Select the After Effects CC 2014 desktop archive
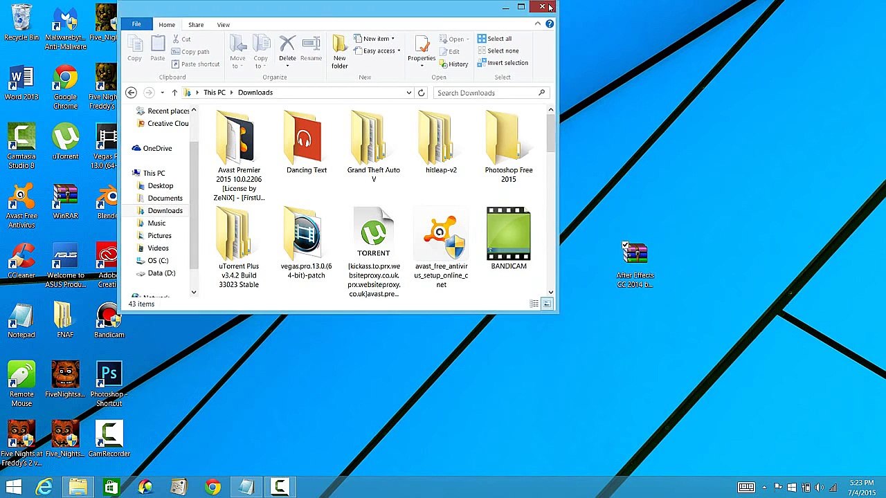 coord(635,265)
